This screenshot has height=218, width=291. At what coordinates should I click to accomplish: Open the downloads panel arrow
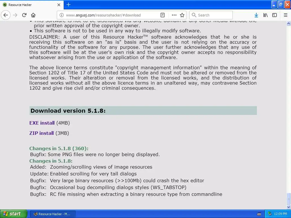click(x=256, y=15)
